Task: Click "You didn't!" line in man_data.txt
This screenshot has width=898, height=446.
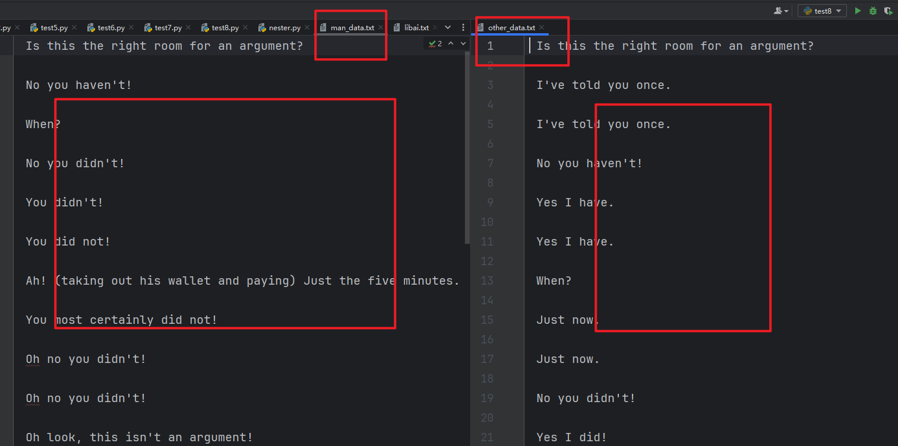Action: pos(65,202)
